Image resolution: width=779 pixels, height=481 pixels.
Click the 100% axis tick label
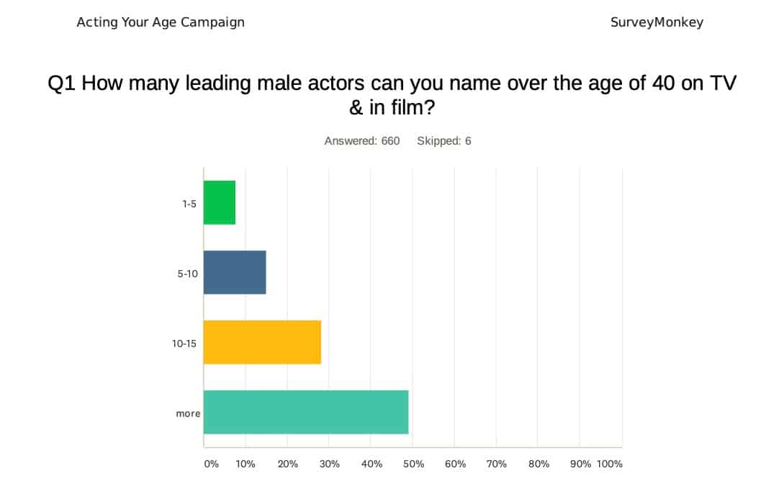[609, 464]
